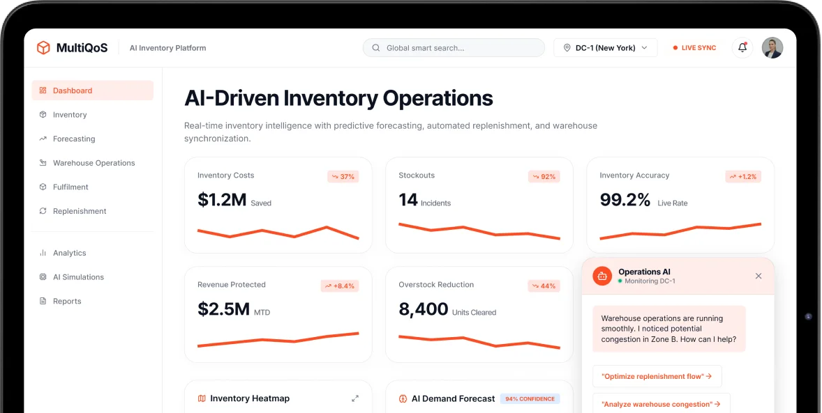Click the $1.2M Saved value
Image resolution: width=822 pixels, height=413 pixels.
tap(234, 200)
